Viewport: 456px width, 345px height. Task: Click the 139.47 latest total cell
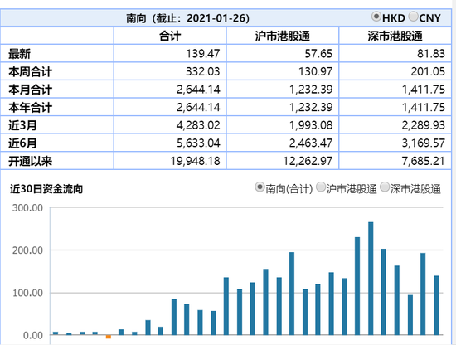click(202, 54)
